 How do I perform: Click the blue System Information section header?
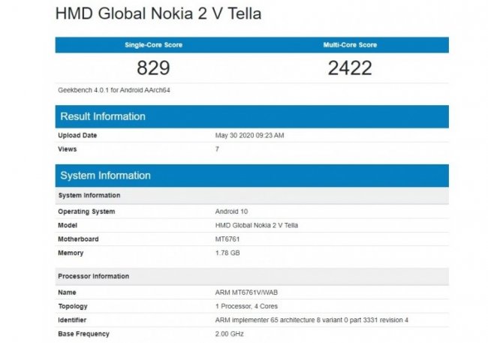pyautogui.click(x=105, y=176)
